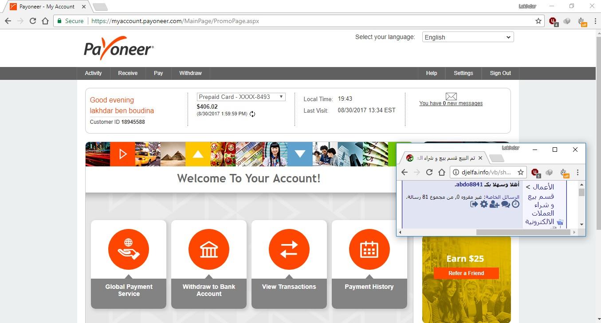Click the off-badge extension in djelfa window

click(564, 172)
